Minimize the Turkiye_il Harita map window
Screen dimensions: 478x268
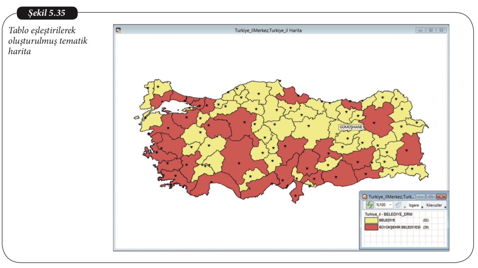(x=420, y=30)
